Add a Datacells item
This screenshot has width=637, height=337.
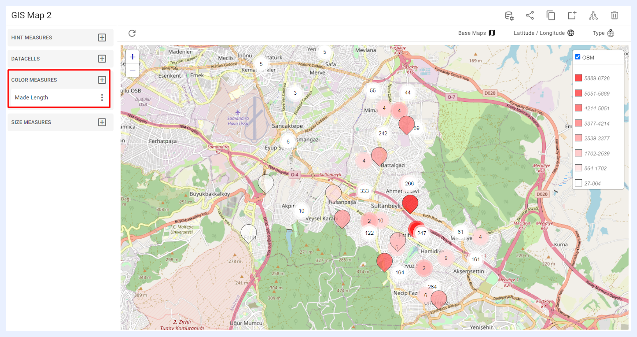102,59
